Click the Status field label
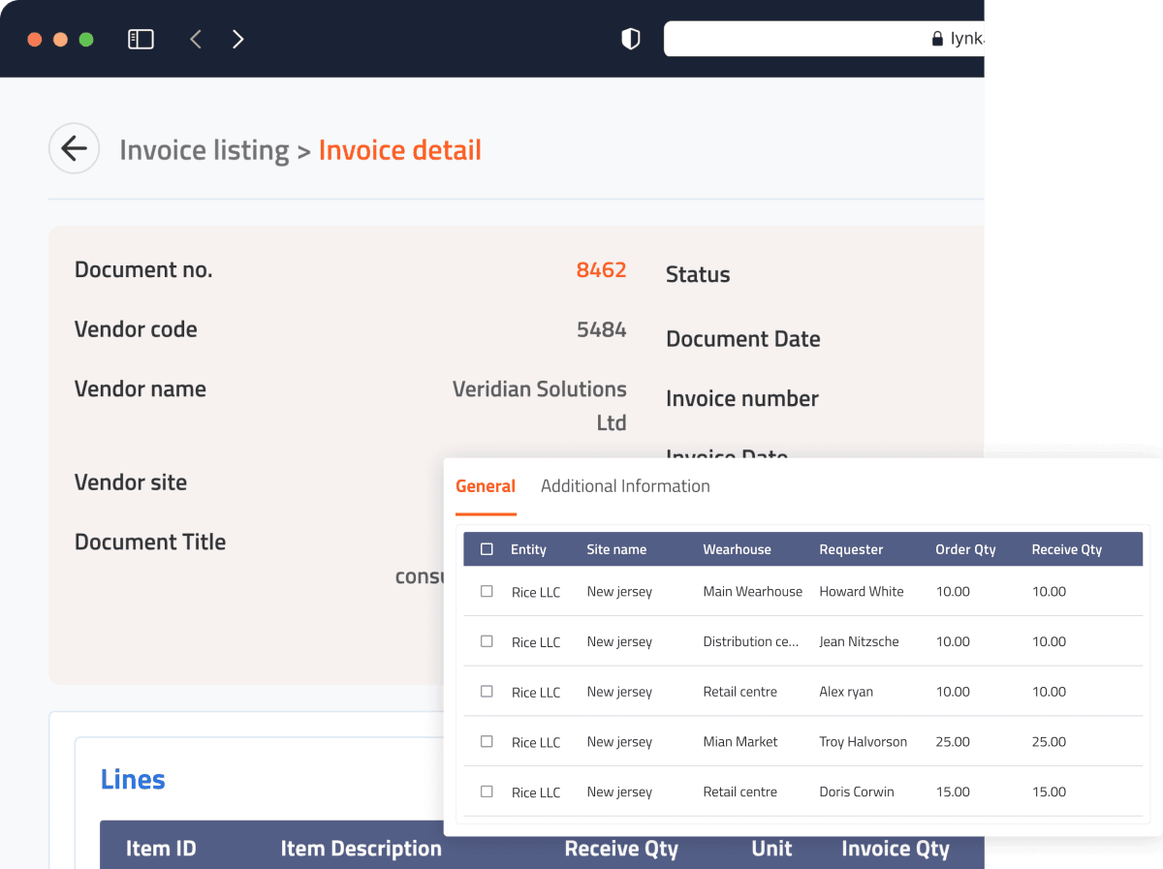 698,275
